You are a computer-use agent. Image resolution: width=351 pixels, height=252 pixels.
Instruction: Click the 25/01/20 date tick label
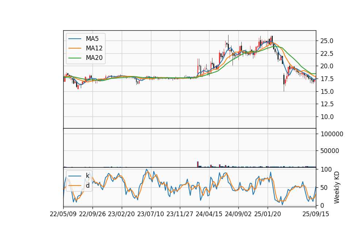click(x=268, y=214)
